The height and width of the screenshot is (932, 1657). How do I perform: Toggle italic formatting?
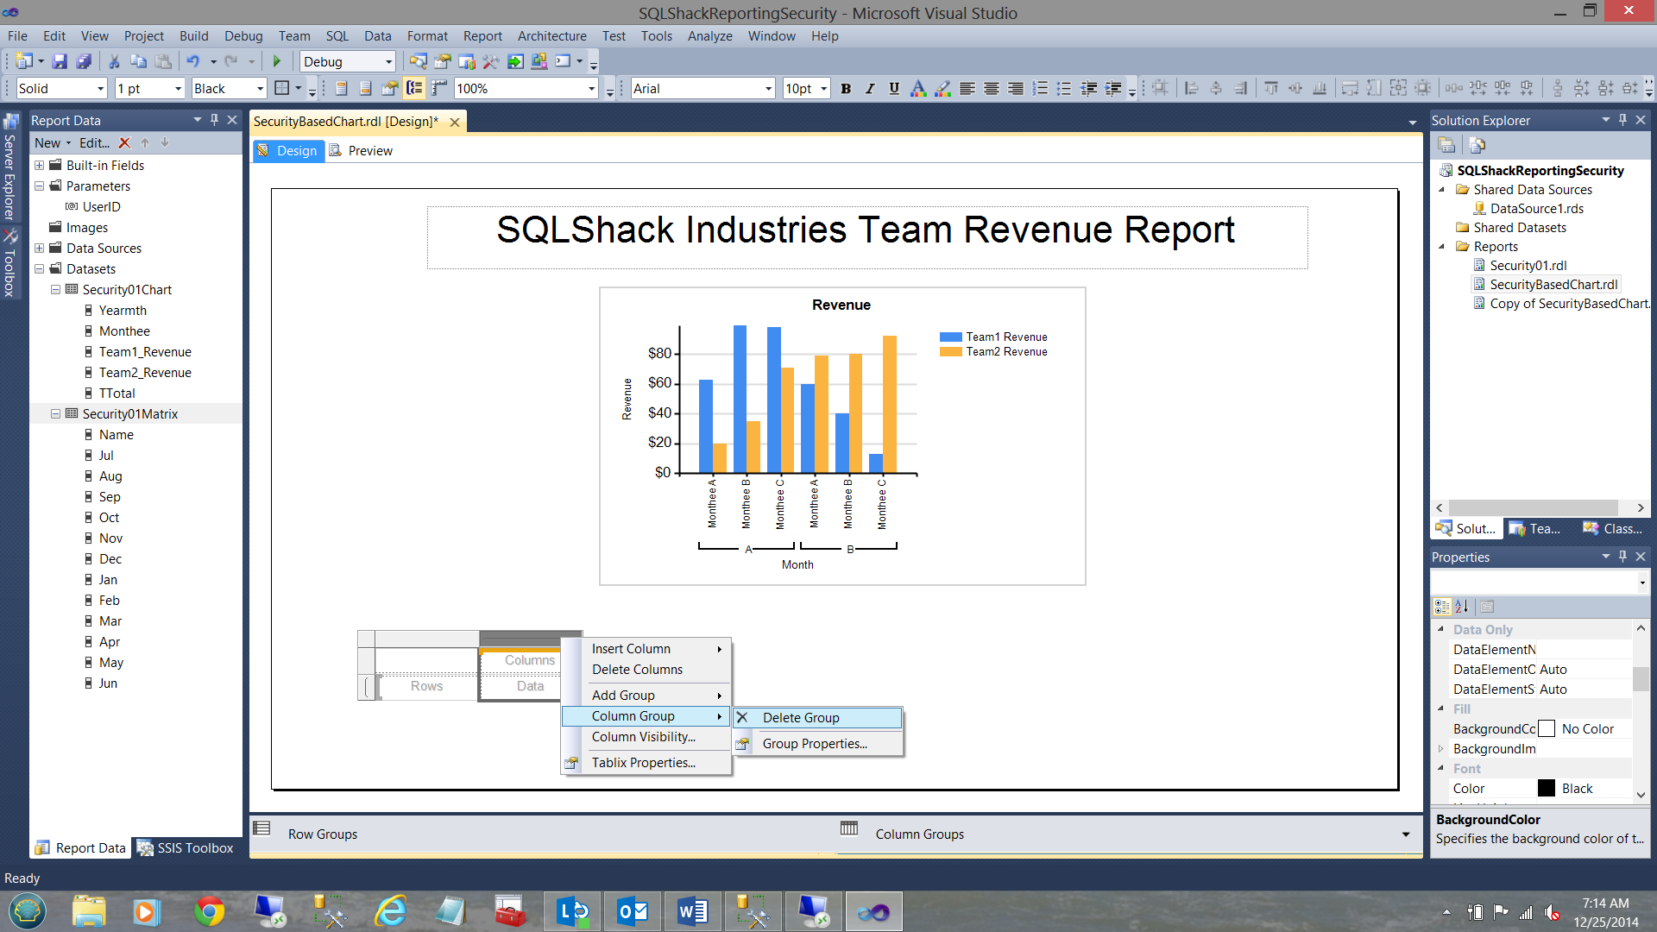pos(870,88)
